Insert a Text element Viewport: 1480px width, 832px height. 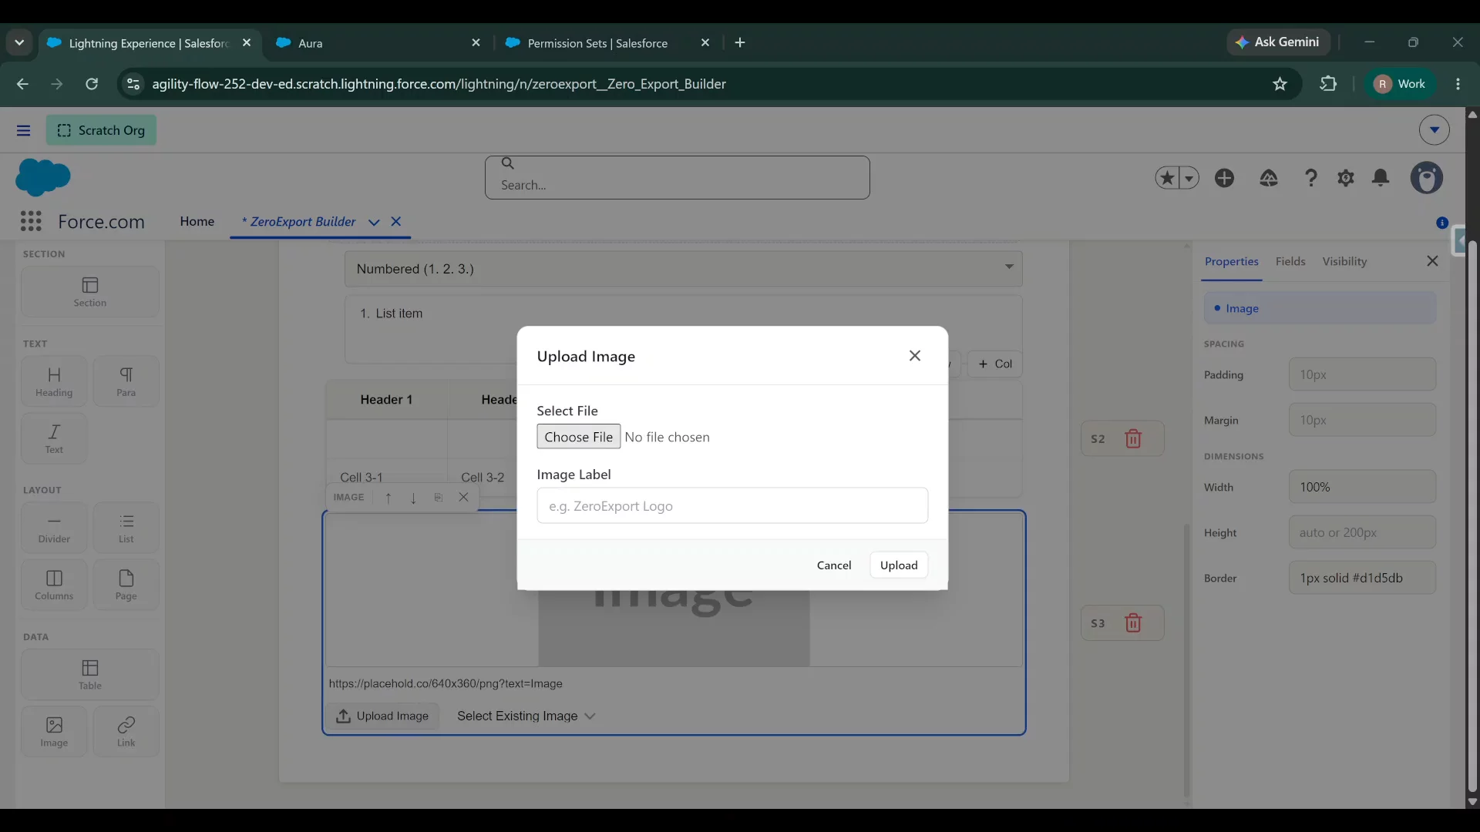54,438
